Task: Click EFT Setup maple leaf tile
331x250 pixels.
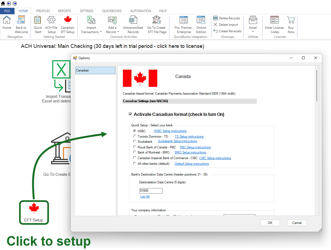Action: (34, 212)
